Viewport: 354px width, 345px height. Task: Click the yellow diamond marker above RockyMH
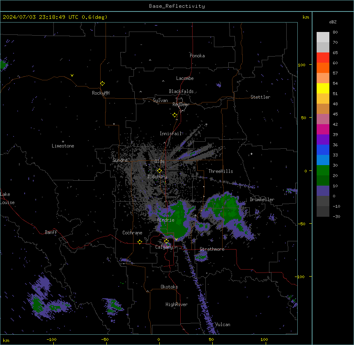(x=103, y=84)
